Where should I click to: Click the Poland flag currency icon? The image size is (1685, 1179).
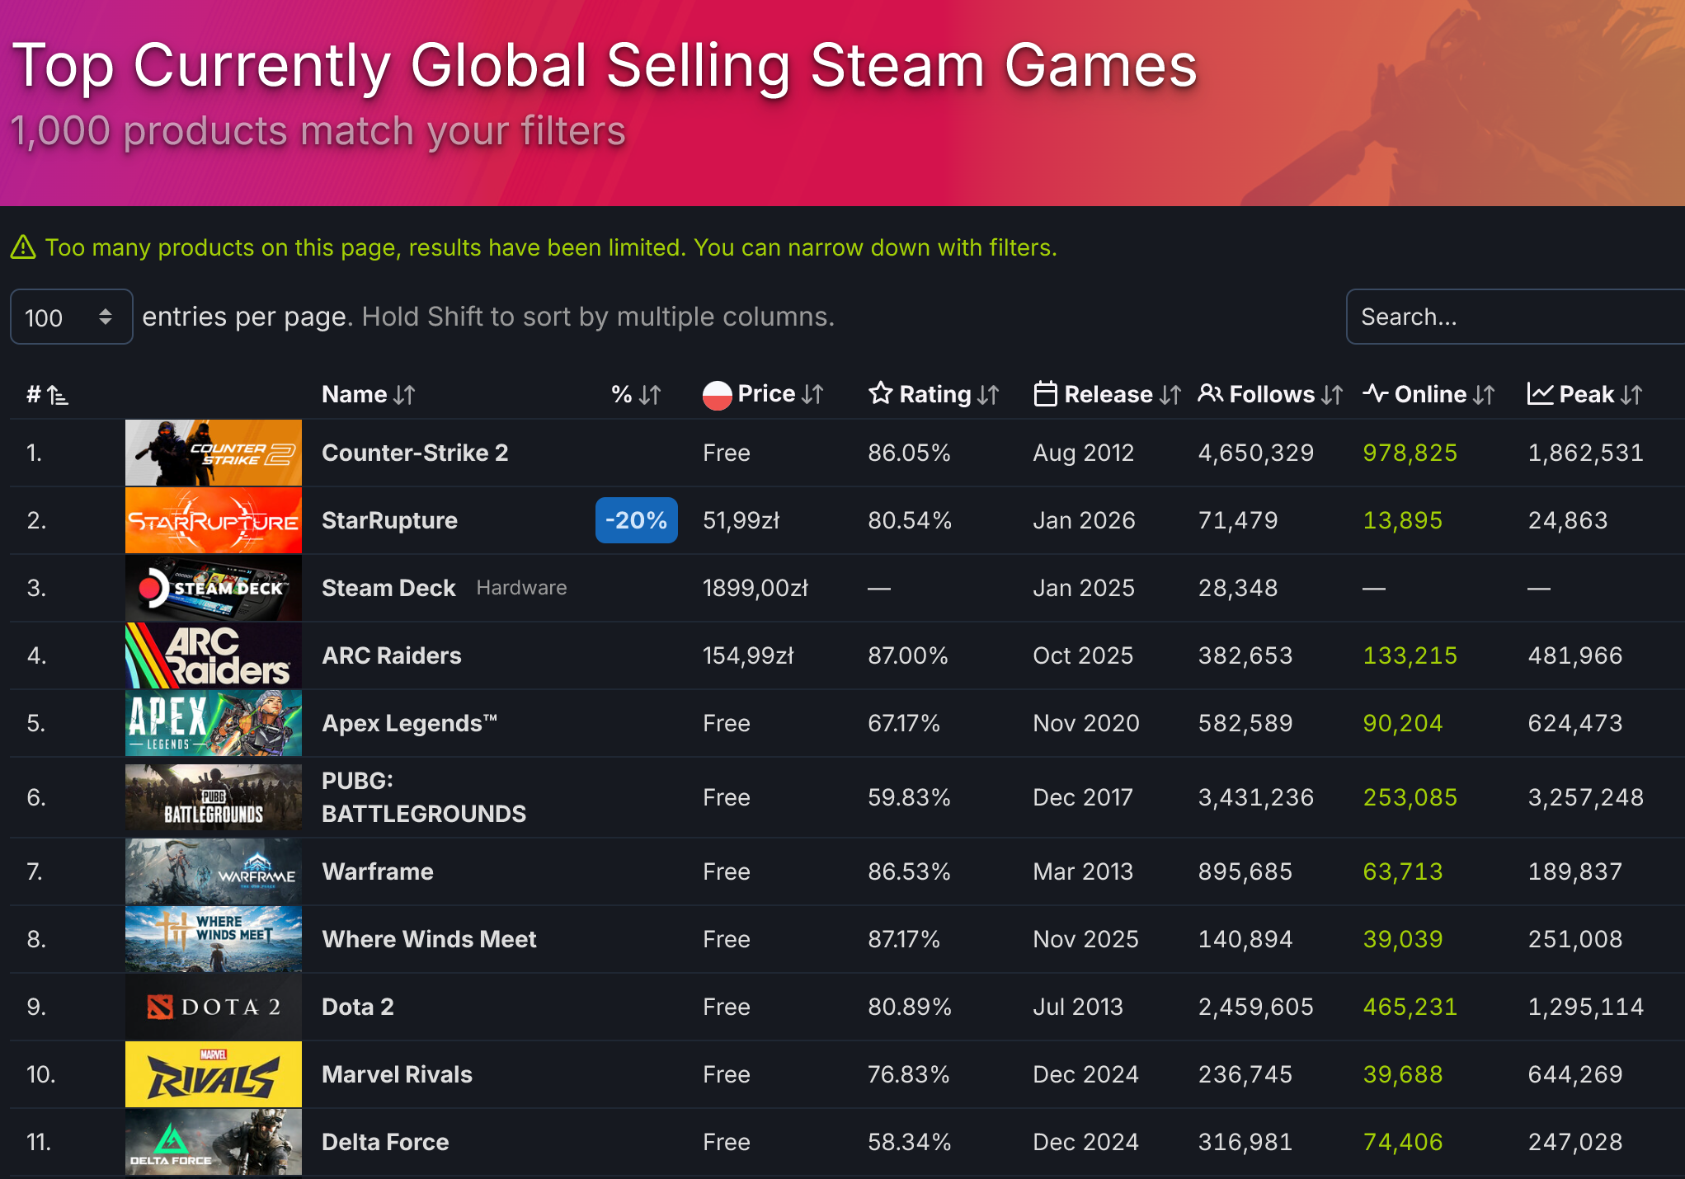point(717,395)
